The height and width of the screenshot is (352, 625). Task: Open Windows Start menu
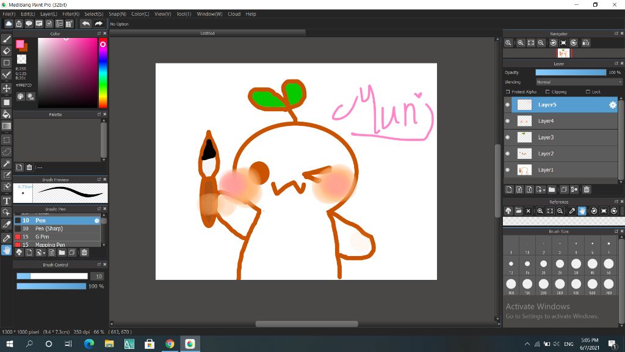[10, 343]
